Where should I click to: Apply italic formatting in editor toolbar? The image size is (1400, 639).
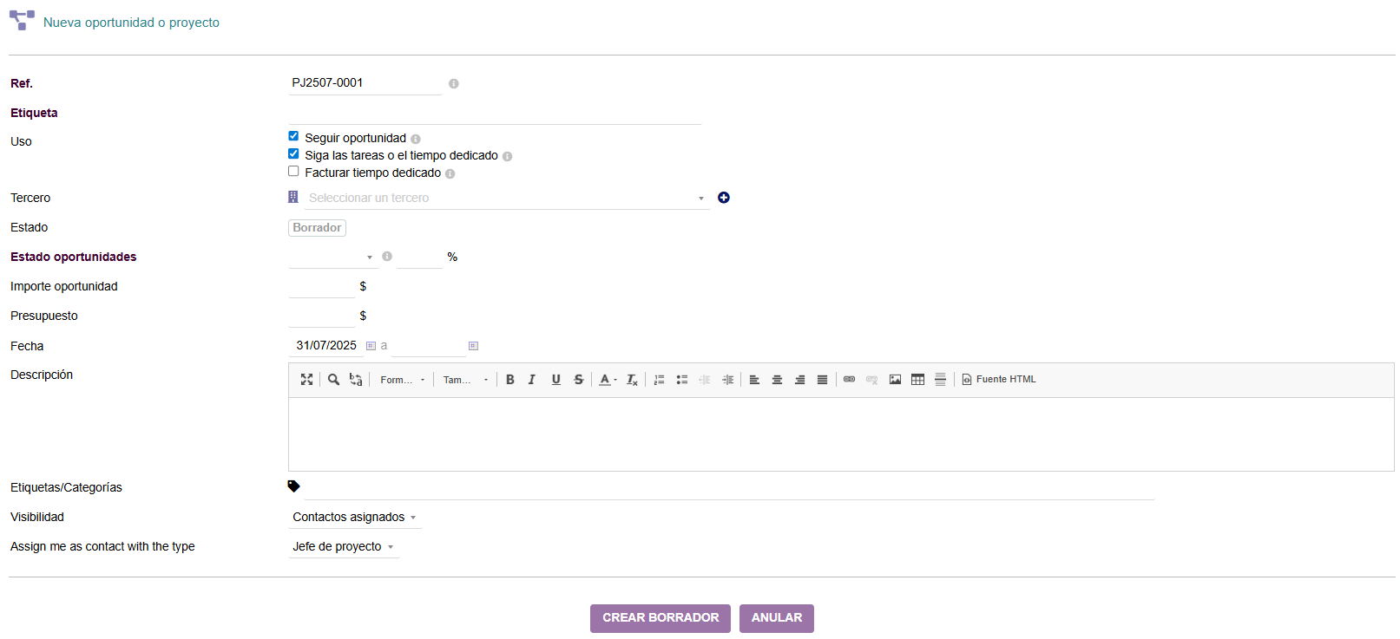pos(532,380)
